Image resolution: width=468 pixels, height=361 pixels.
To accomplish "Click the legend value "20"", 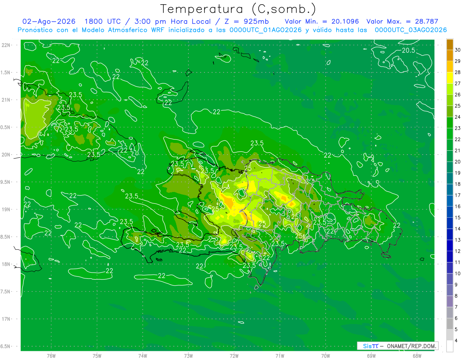I will coord(457,161).
